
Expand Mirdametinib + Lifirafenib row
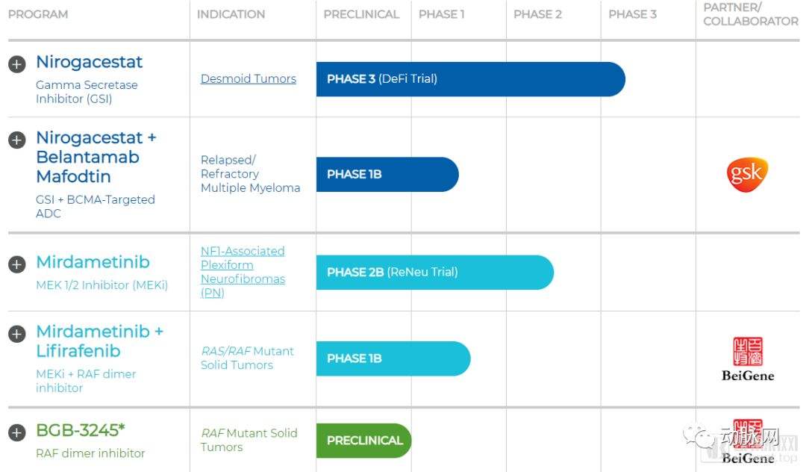point(16,334)
